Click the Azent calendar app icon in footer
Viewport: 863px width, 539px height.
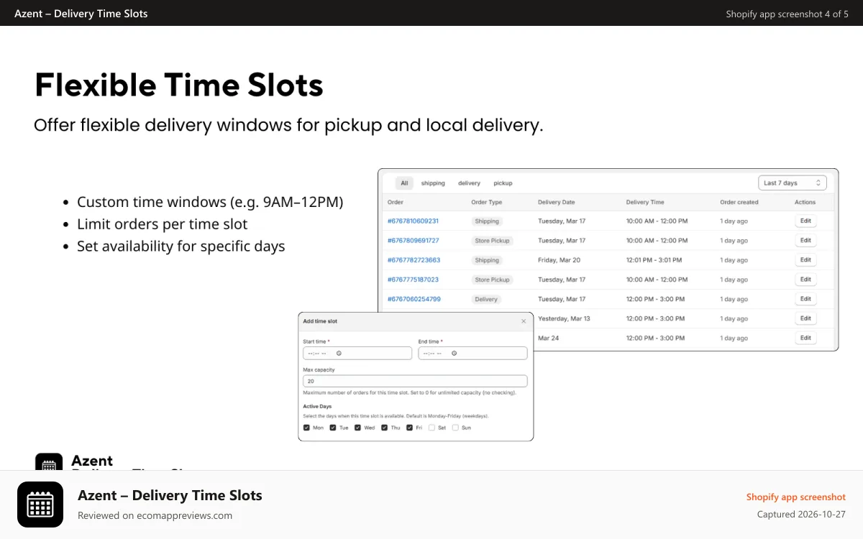click(x=40, y=505)
